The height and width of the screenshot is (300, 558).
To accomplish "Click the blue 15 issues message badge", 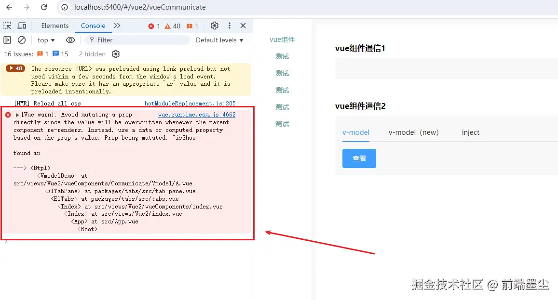I will coord(60,54).
